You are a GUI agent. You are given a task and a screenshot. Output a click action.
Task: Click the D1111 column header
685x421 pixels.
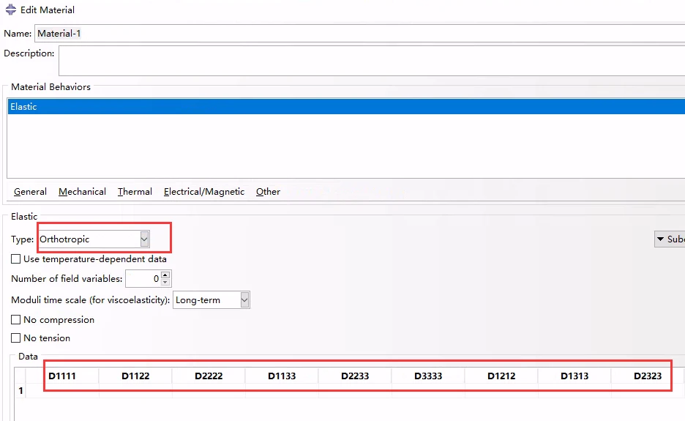point(62,376)
